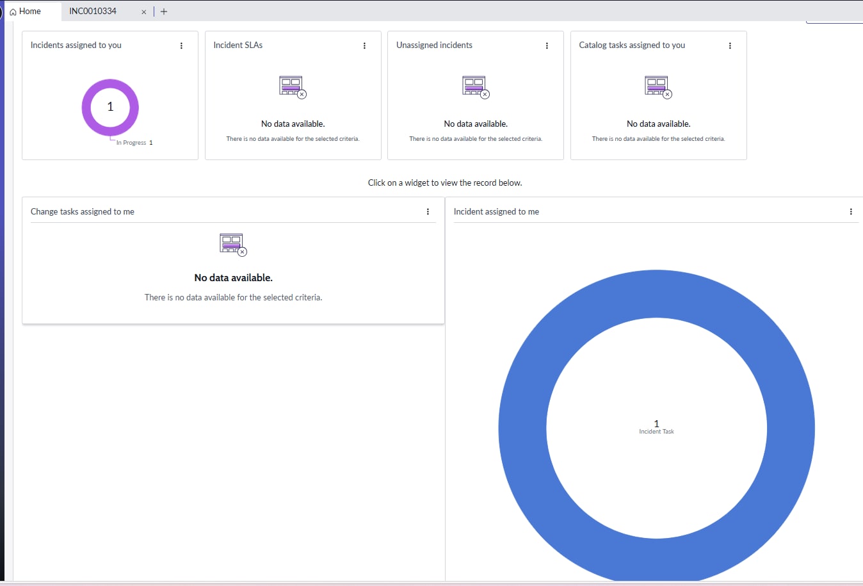Viewport: 863px width, 586px height.
Task: Click No data available in Incident SLAs
Action: (293, 124)
